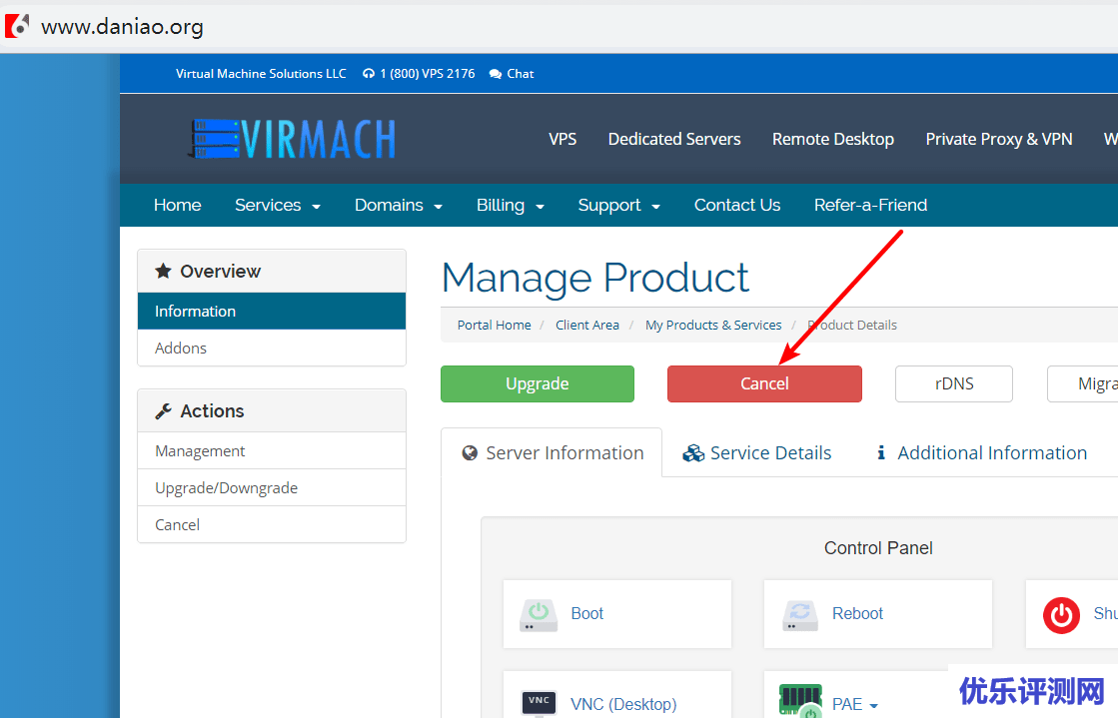Switch to Server Information tab

[x=552, y=452]
